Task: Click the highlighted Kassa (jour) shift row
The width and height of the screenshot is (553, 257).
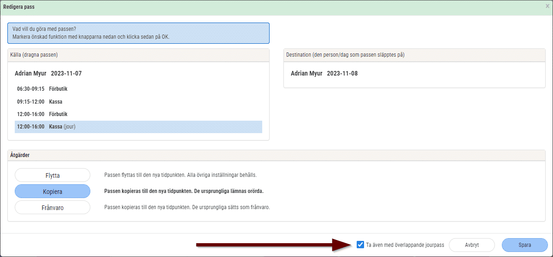Action: (x=138, y=127)
